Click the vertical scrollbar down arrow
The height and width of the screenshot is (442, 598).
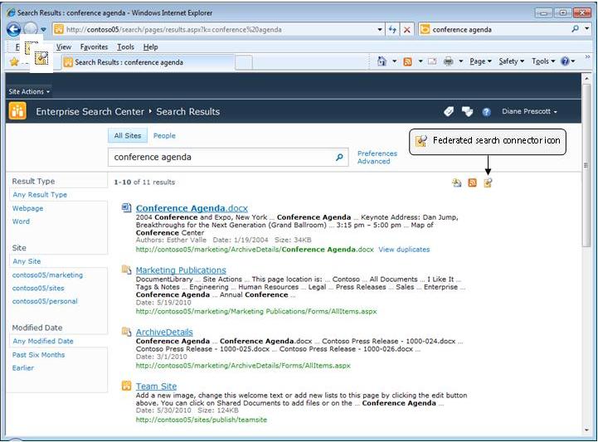[586, 430]
